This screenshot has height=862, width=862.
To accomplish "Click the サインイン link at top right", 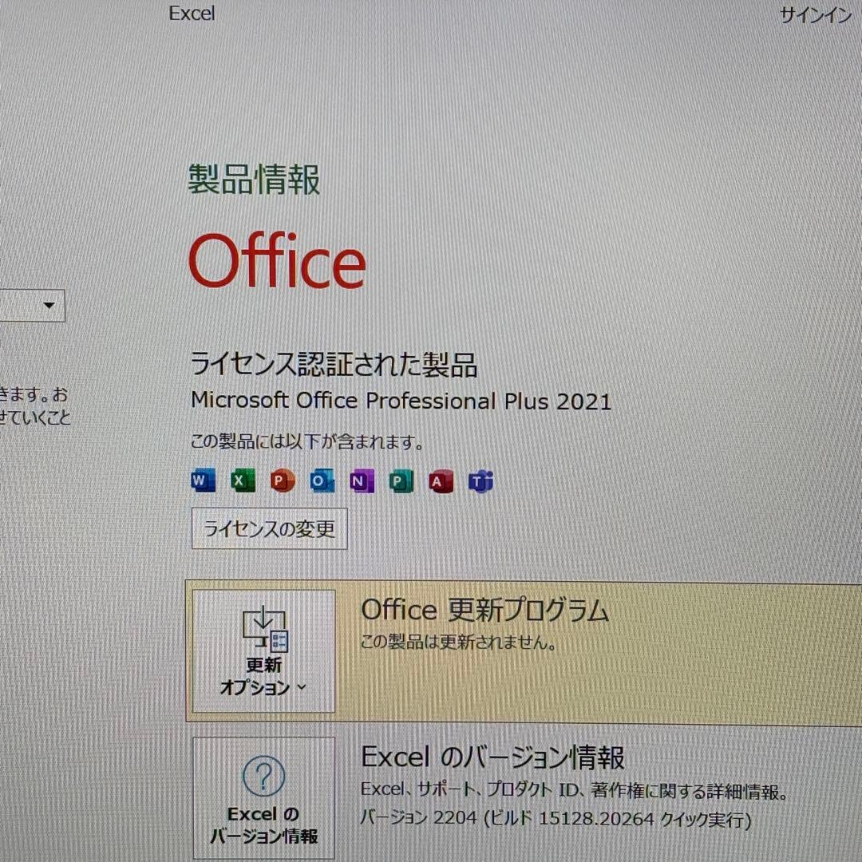I will tap(814, 14).
